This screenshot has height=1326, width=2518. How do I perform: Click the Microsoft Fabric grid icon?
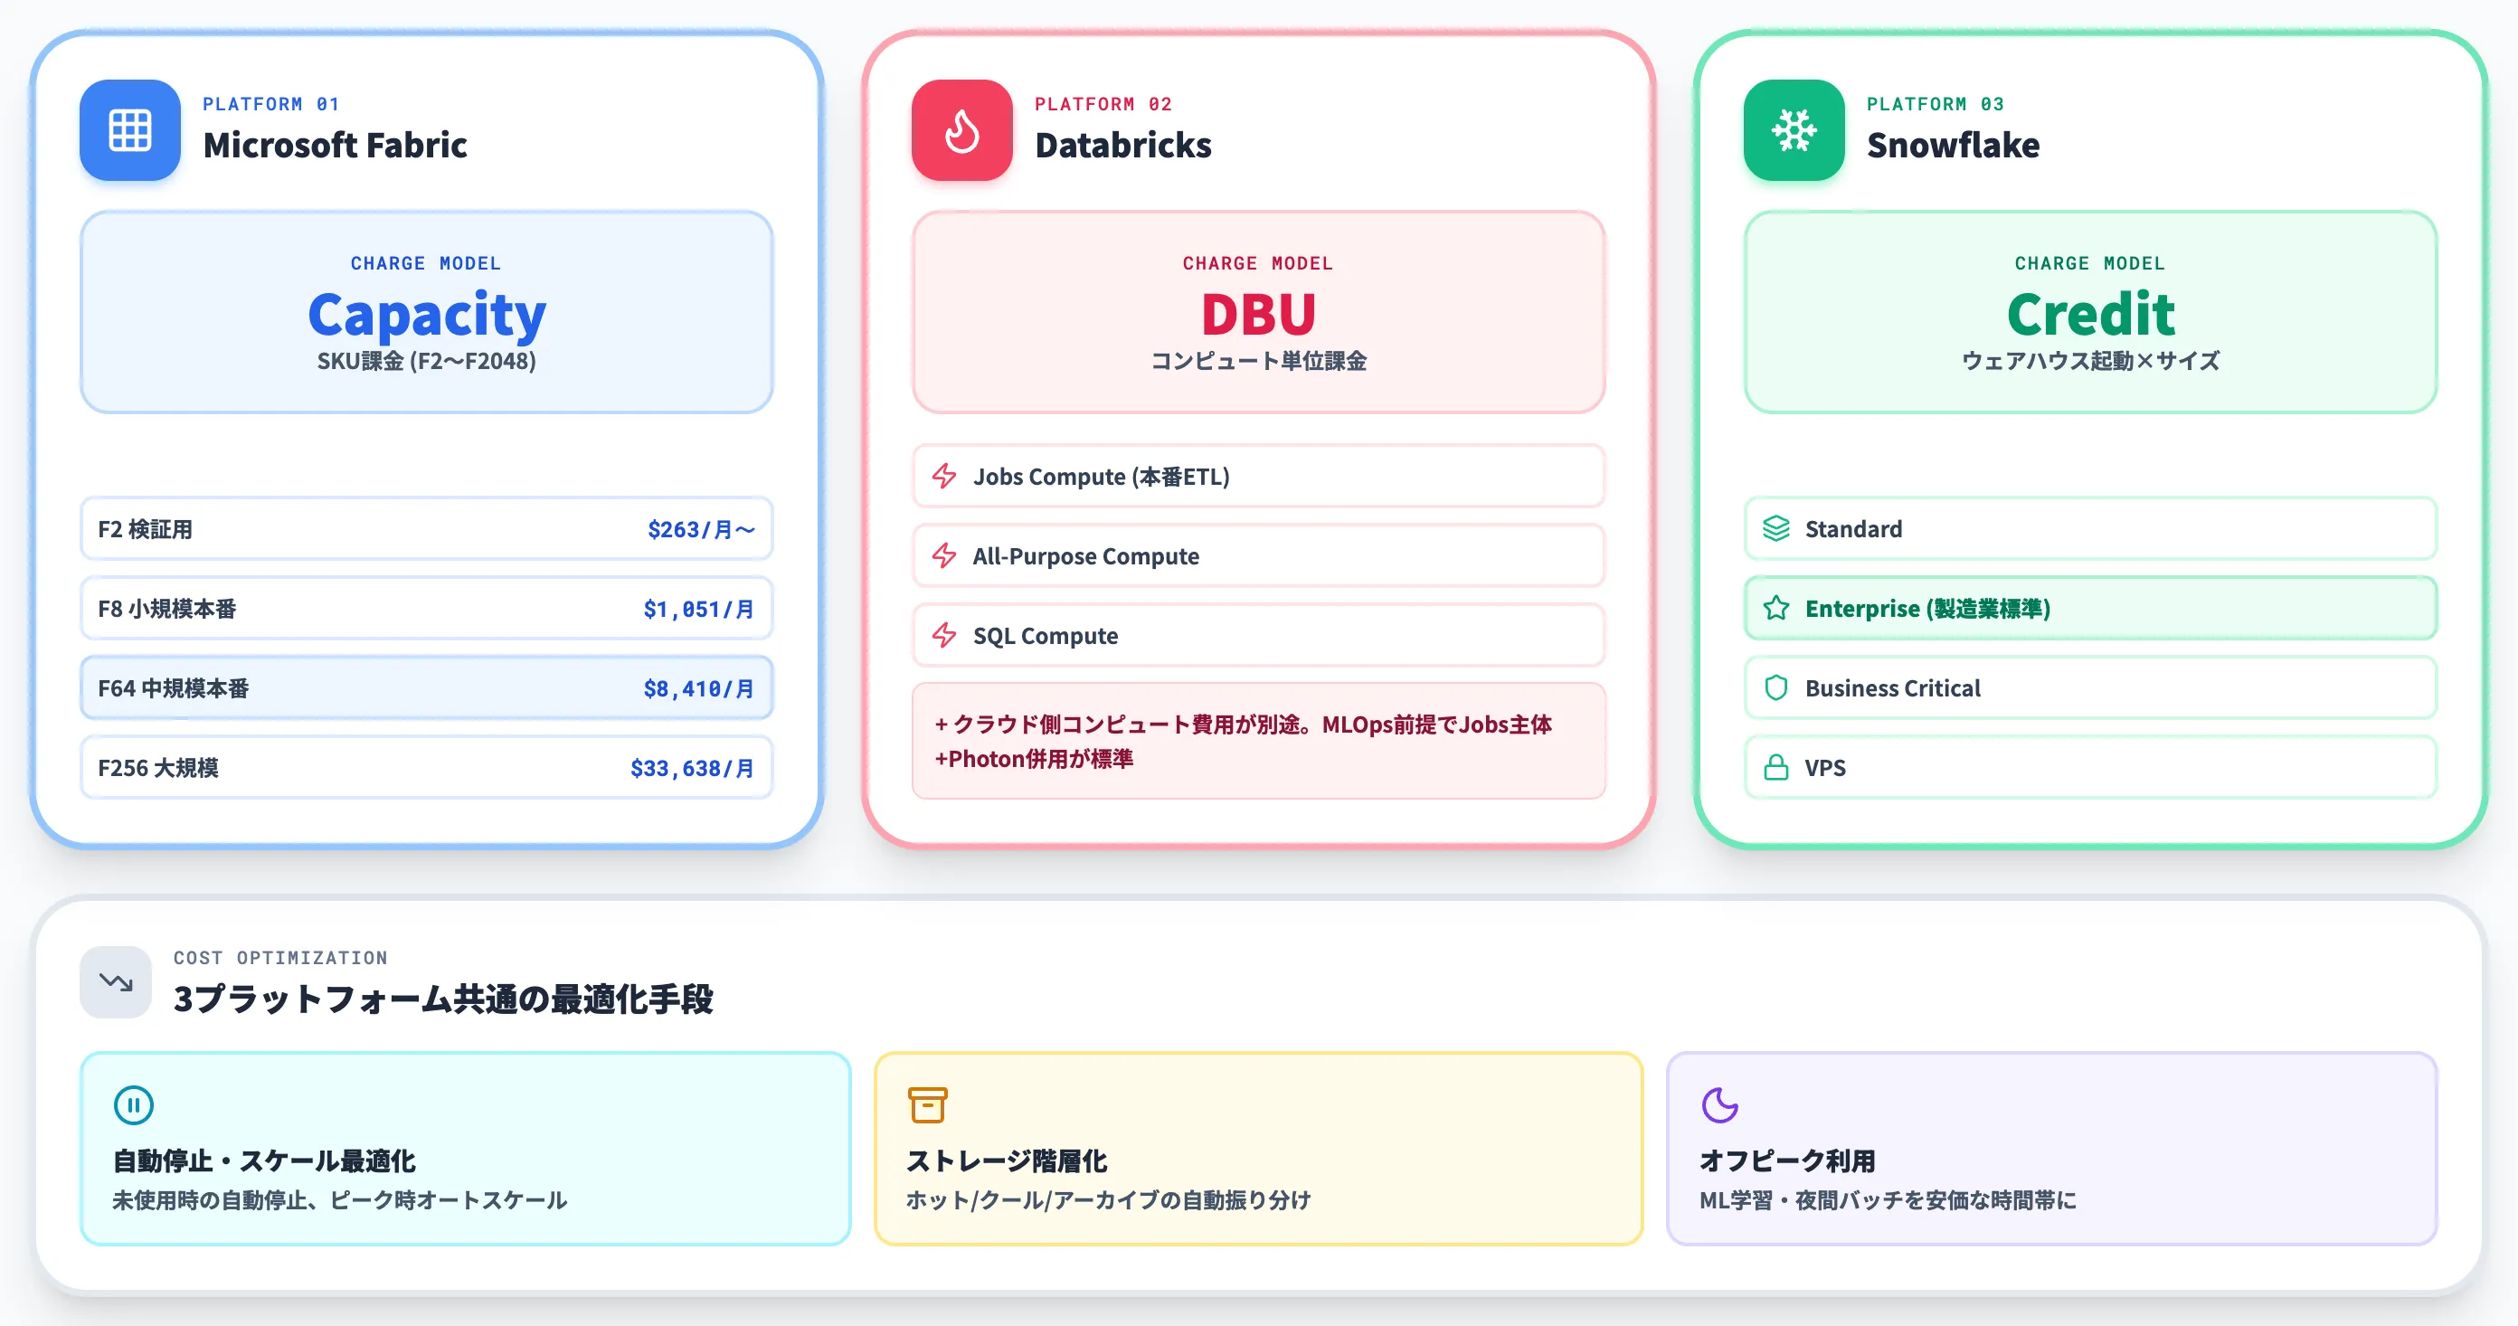pos(130,130)
